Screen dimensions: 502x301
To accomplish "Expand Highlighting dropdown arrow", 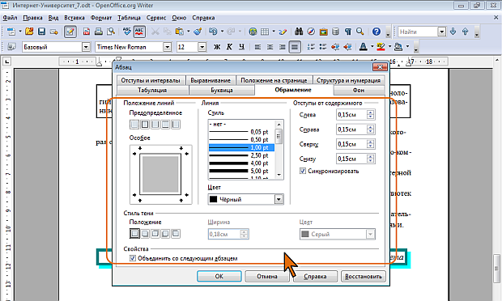I will coord(389,47).
